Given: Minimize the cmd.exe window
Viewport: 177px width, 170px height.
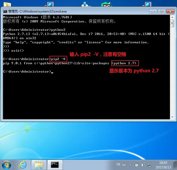Looking at the screenshot, I should [153, 11].
